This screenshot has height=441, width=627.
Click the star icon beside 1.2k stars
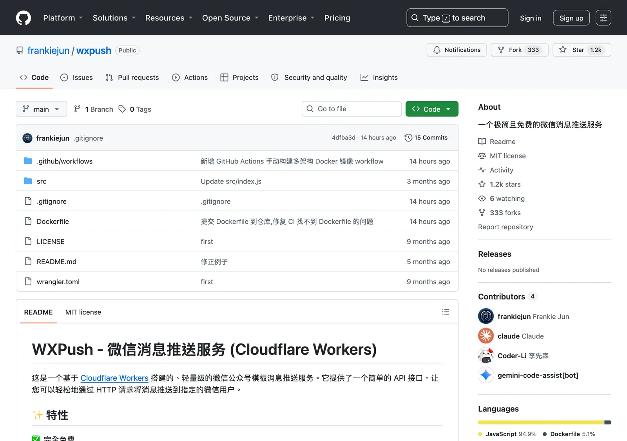(x=482, y=184)
